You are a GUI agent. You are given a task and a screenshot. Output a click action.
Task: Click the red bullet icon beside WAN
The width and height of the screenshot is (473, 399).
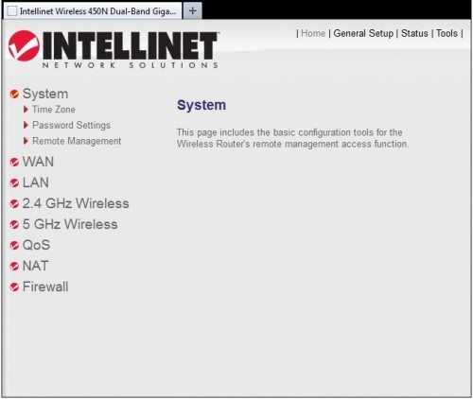point(14,162)
